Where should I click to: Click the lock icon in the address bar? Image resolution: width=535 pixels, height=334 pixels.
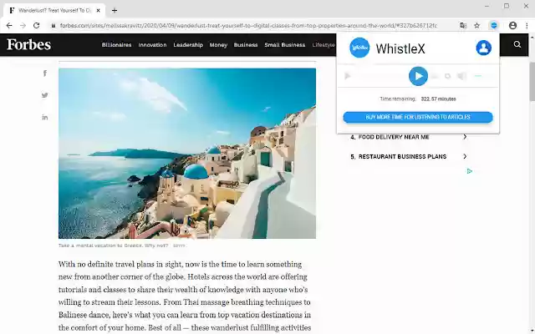coord(53,26)
